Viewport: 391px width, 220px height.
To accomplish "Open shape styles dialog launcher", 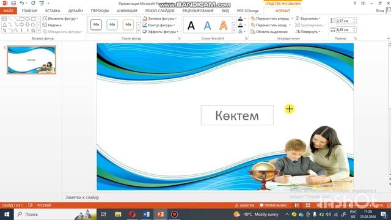I will [179, 38].
